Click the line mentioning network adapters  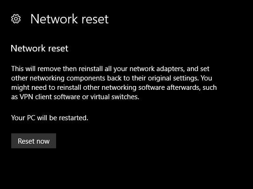(110, 69)
